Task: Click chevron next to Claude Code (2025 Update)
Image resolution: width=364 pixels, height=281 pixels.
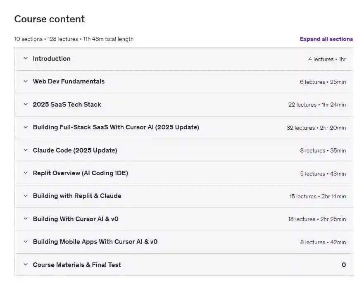Action: (x=26, y=150)
